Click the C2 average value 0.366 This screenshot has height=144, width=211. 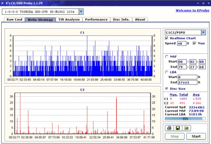click(197, 103)
